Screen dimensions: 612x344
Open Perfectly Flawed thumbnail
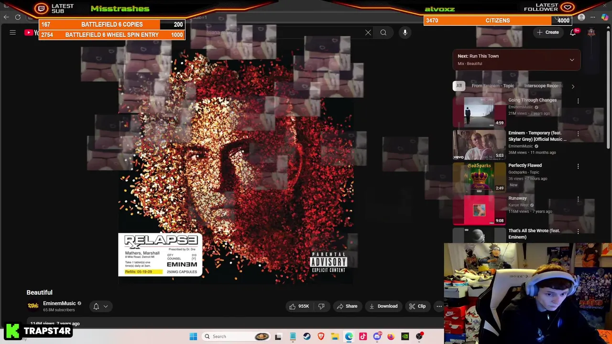(479, 177)
